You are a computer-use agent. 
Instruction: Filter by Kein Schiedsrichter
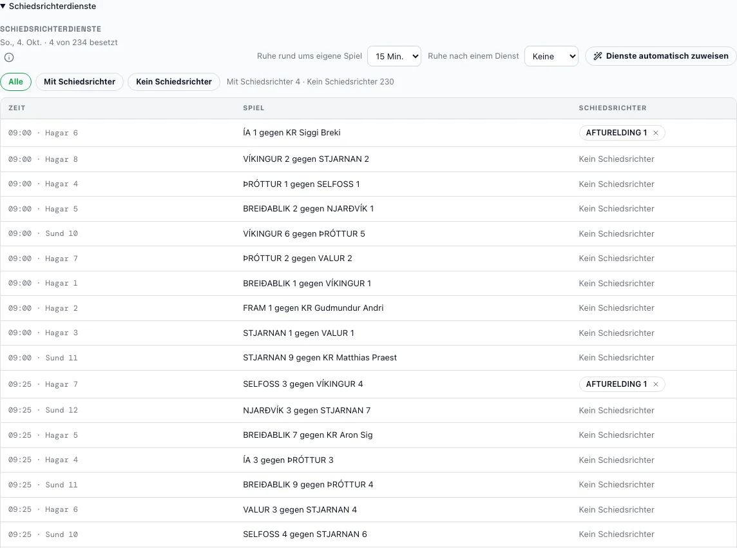pyautogui.click(x=174, y=81)
